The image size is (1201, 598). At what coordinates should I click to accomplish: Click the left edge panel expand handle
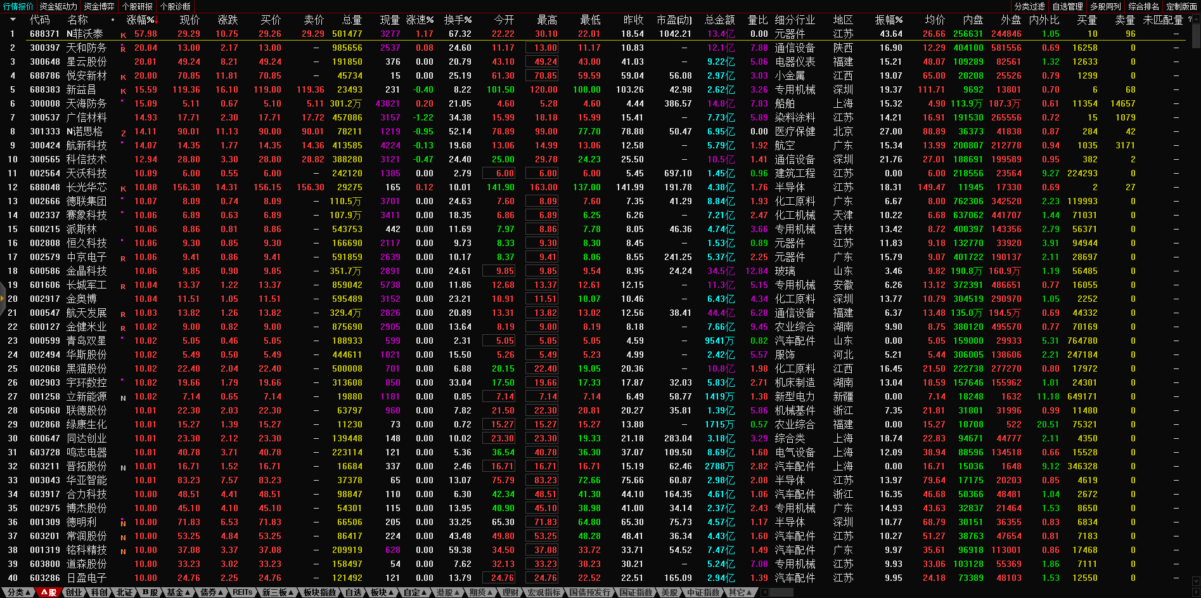[x=3, y=299]
